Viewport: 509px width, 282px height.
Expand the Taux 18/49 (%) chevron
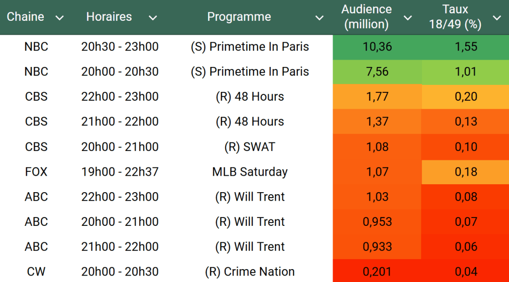point(497,18)
